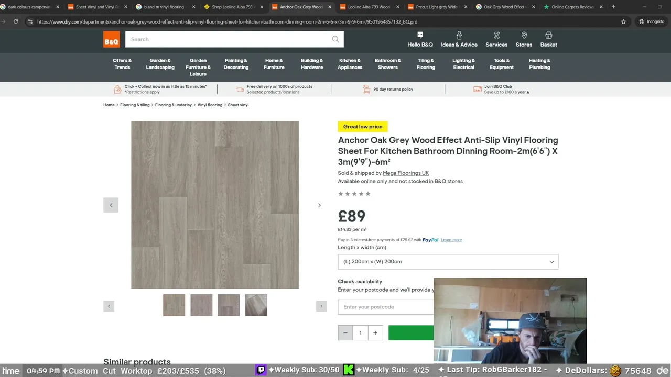Decrease quantity with minus button

click(345, 332)
